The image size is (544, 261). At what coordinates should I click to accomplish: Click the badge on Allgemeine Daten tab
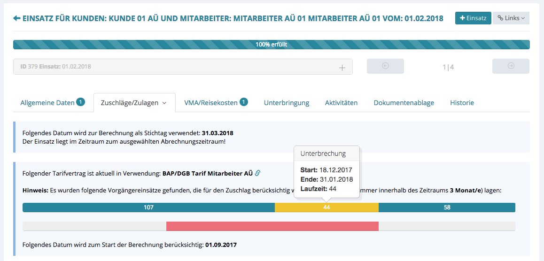pyautogui.click(x=80, y=102)
